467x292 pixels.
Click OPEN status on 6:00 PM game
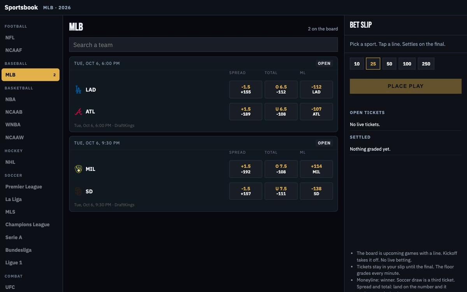[x=324, y=63]
